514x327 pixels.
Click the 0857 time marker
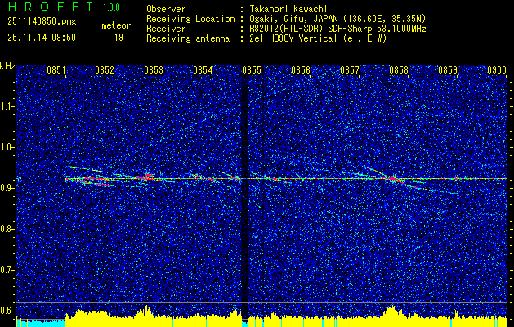click(x=350, y=69)
